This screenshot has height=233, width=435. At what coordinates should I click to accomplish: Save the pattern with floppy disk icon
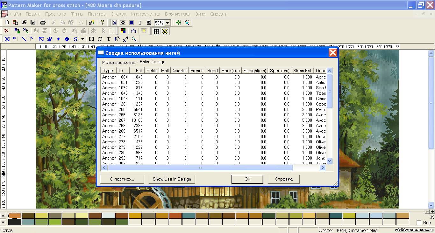point(32,23)
